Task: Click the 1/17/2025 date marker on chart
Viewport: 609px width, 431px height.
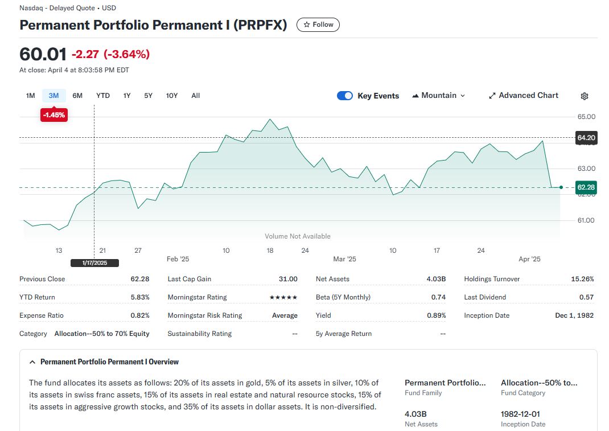Action: 94,263
